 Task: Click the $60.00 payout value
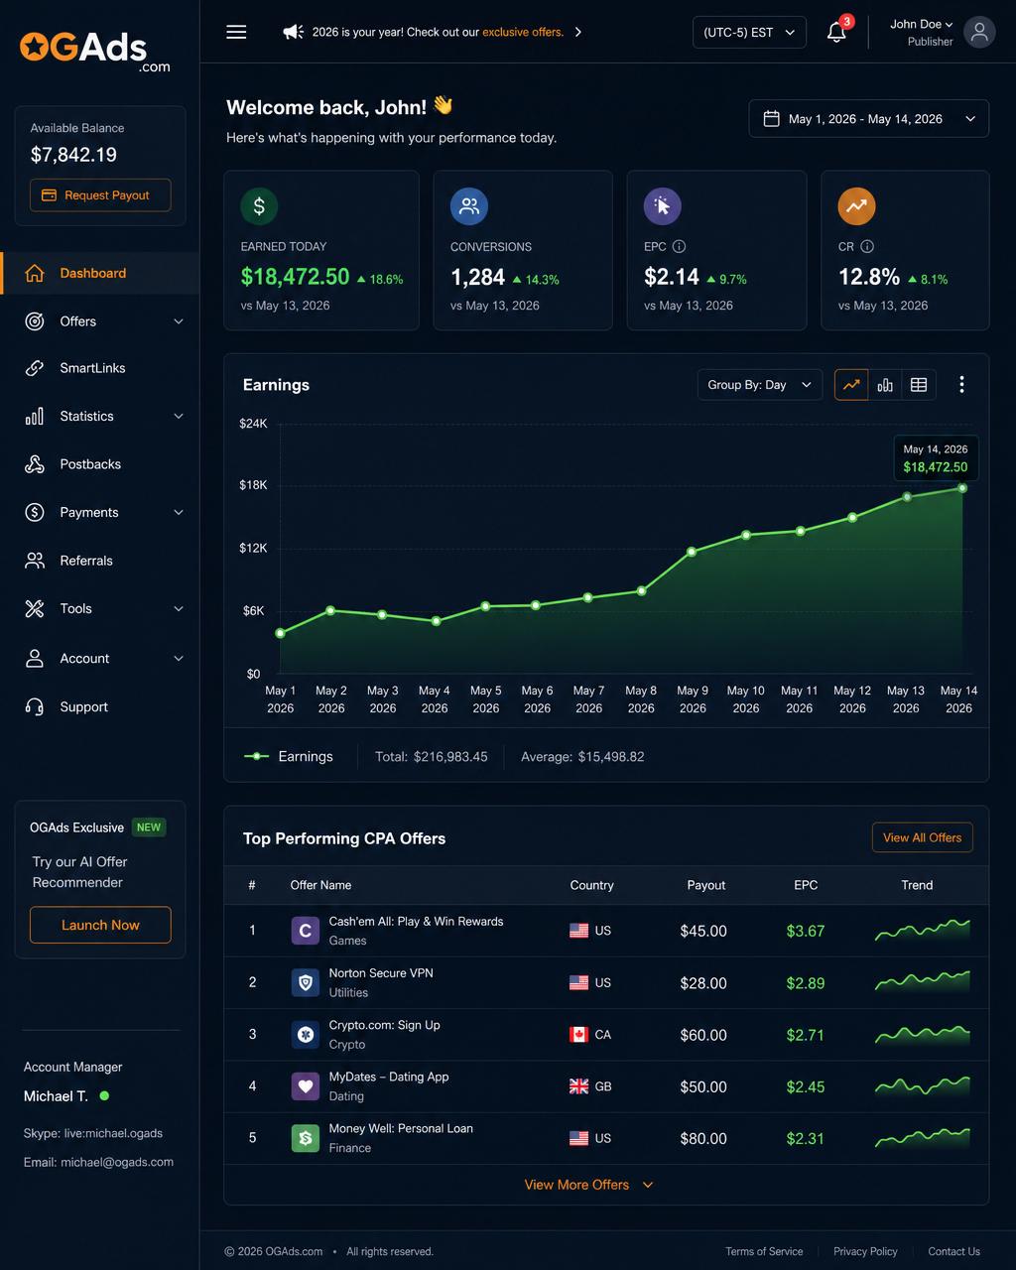pyautogui.click(x=703, y=1035)
